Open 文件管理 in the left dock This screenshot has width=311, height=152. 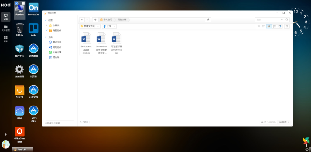[x=5, y=28]
